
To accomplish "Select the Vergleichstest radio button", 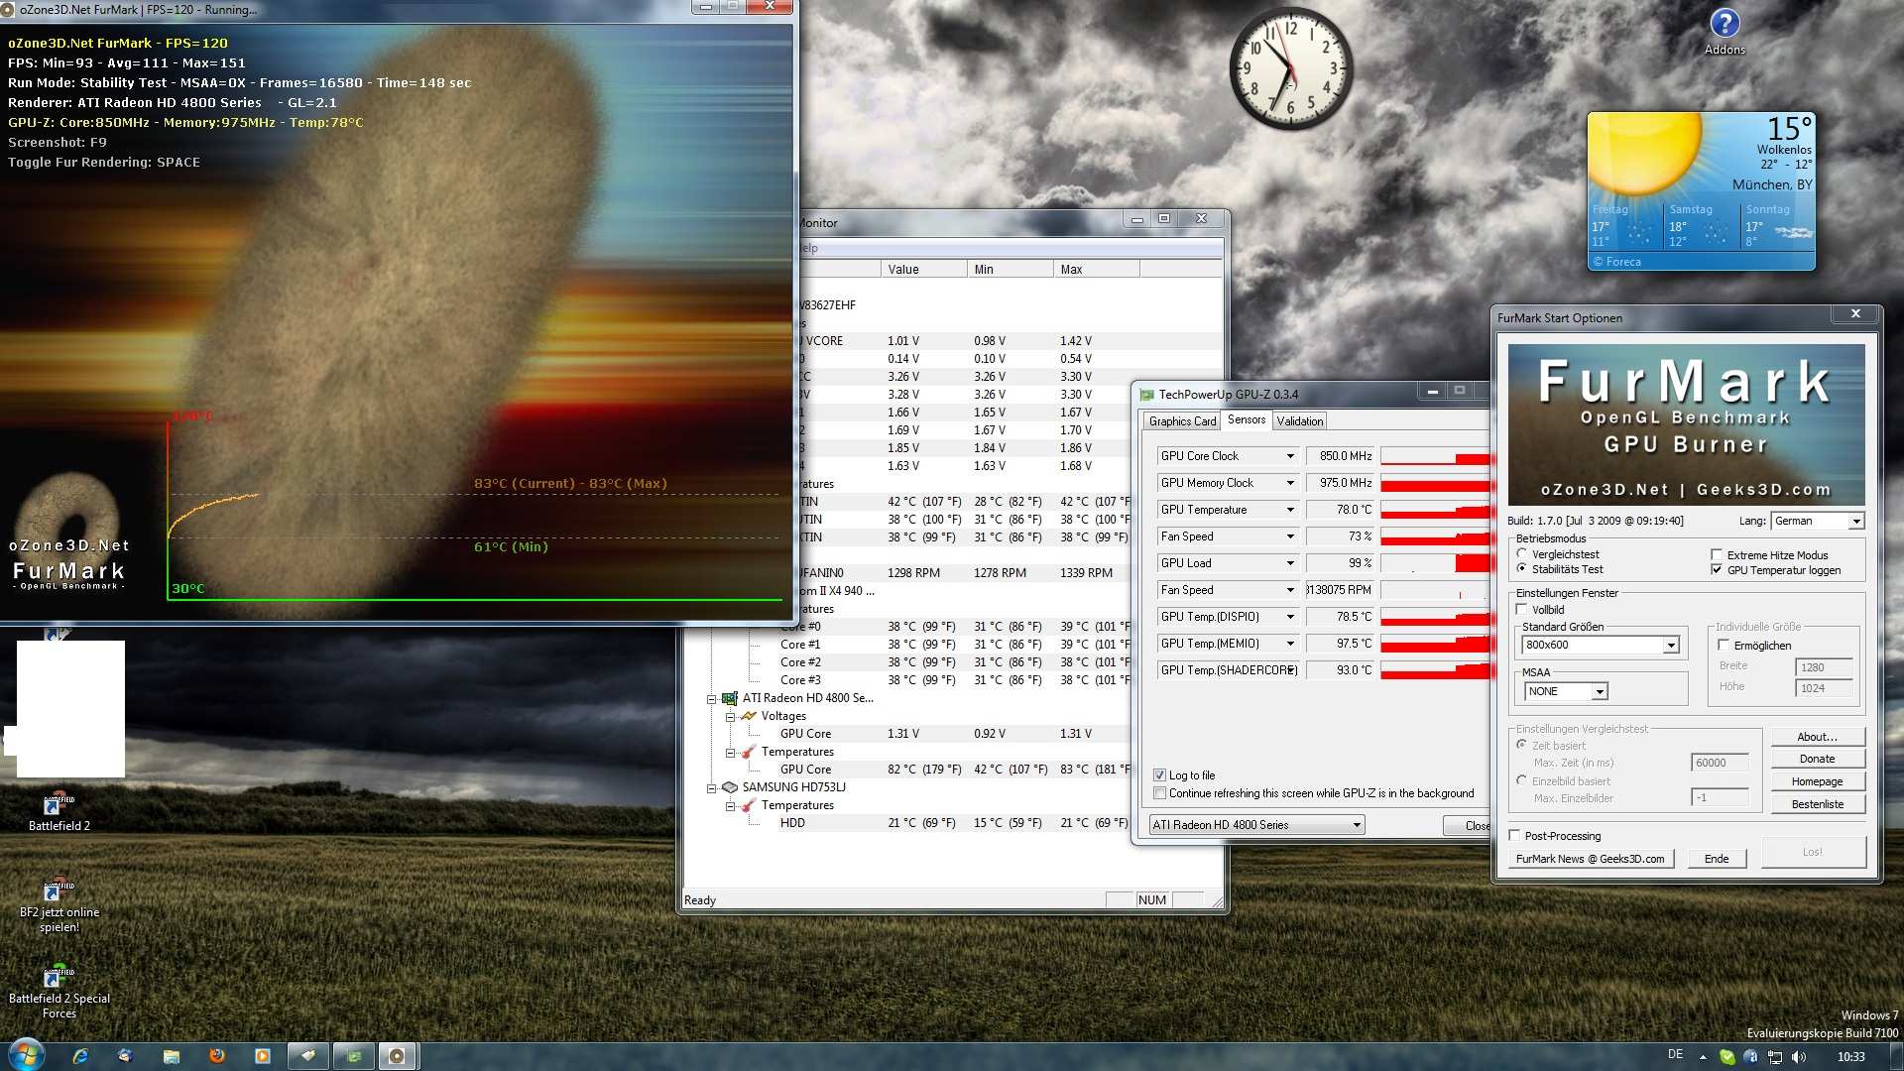I will [x=1522, y=554].
